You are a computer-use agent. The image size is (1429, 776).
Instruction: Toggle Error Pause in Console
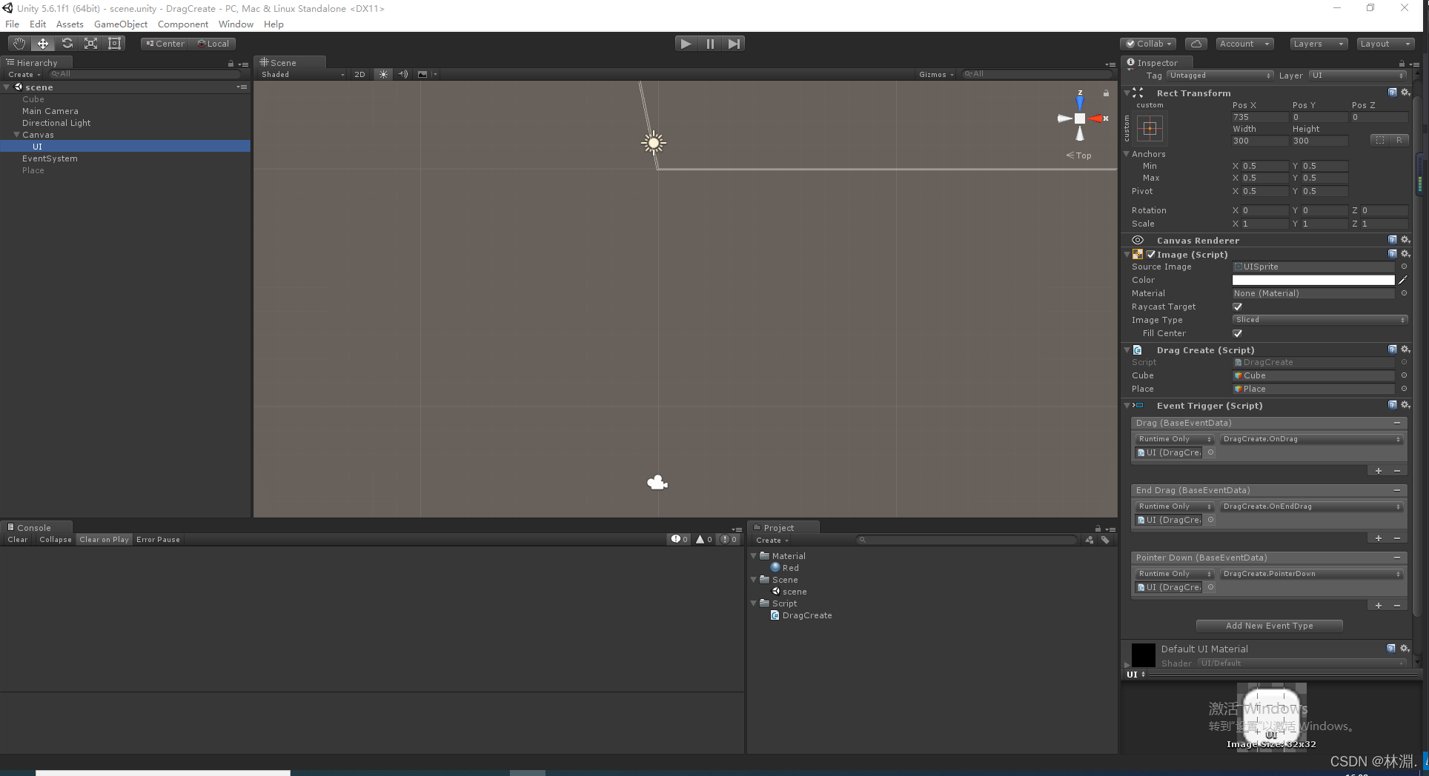point(158,539)
